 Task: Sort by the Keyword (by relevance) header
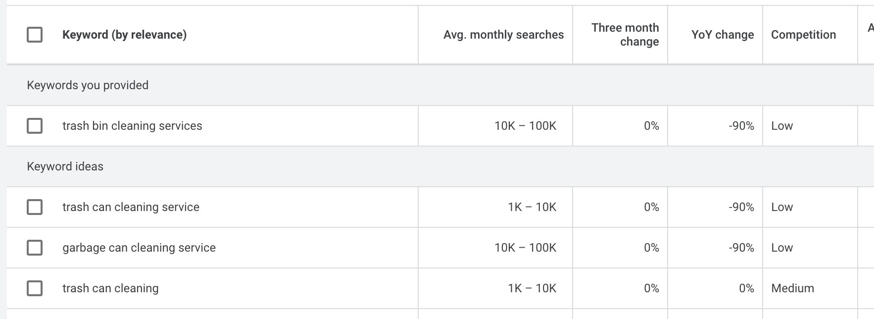tap(124, 35)
